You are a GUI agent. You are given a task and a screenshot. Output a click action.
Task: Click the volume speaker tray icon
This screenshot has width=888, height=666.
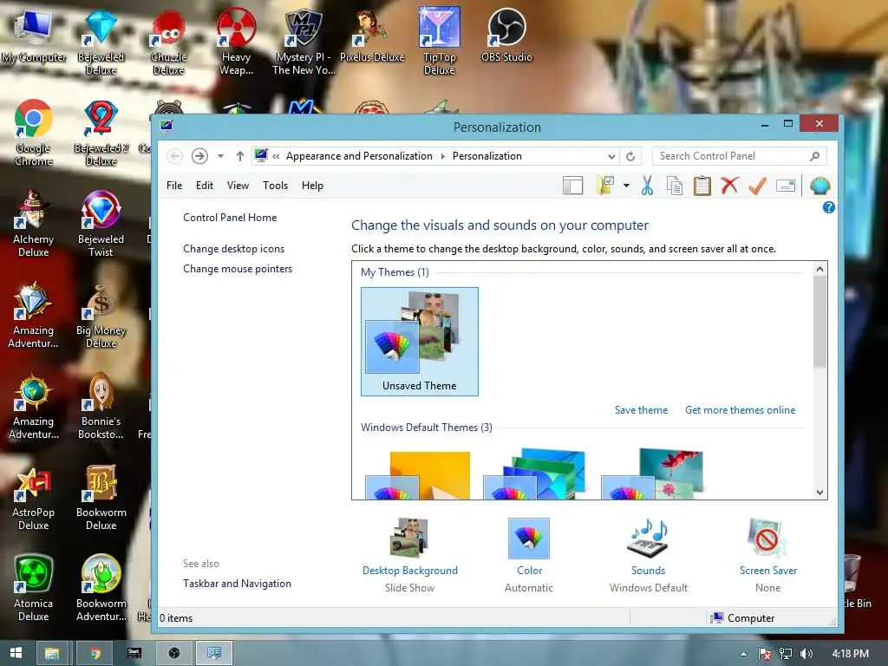click(806, 654)
